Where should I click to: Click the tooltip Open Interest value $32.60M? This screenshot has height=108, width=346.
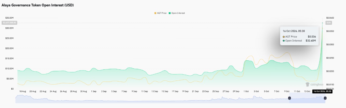(311, 41)
